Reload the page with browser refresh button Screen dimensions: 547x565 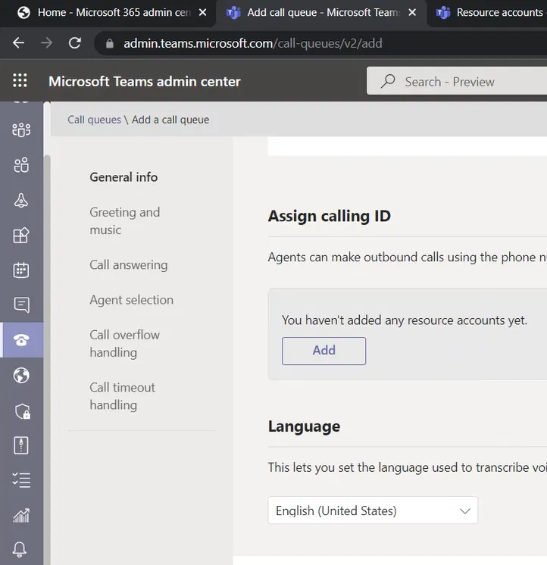click(x=75, y=43)
